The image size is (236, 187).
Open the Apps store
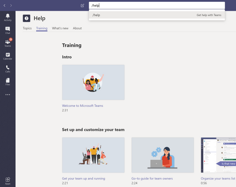(8, 181)
